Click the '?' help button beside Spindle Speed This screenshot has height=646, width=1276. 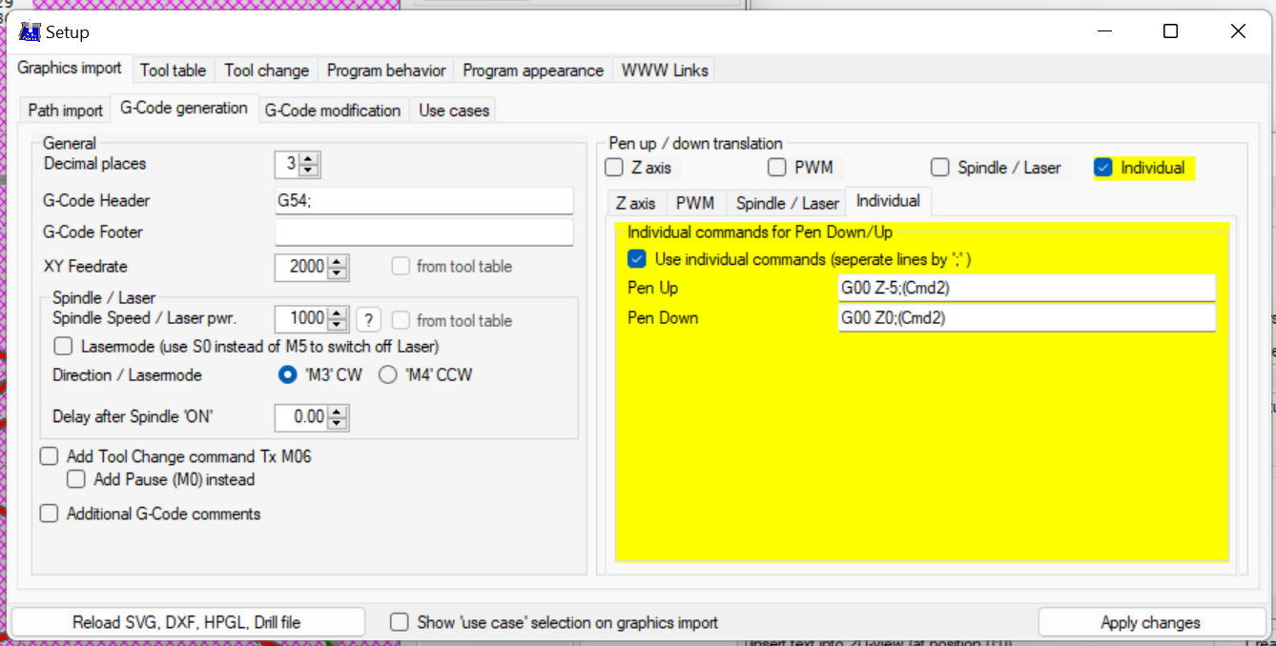click(x=368, y=320)
